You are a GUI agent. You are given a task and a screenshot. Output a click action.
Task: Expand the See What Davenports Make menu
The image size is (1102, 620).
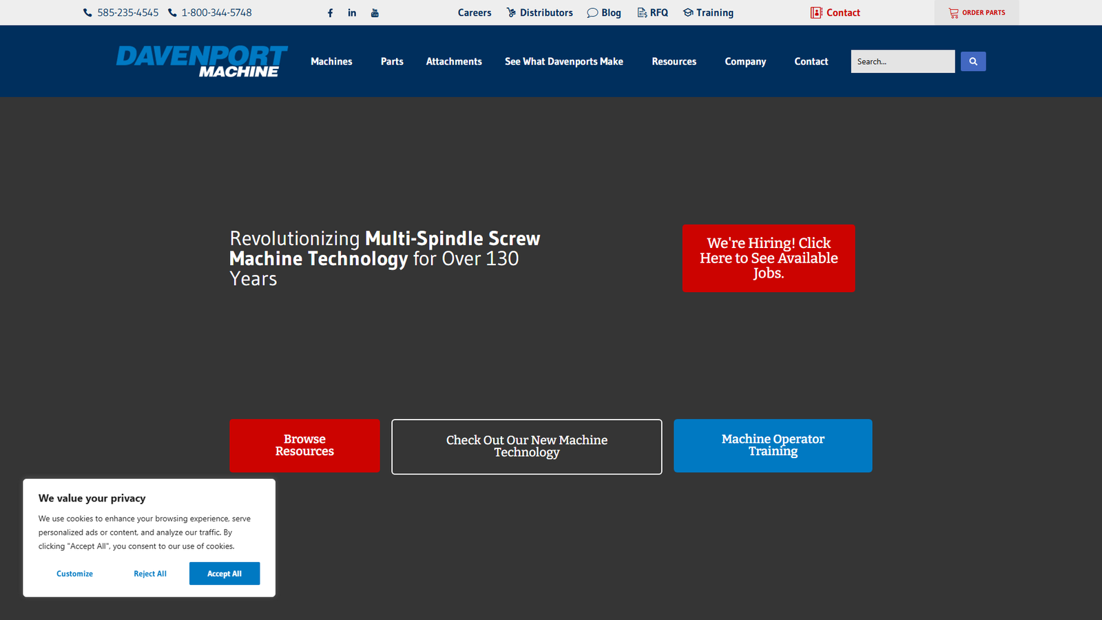tap(564, 61)
